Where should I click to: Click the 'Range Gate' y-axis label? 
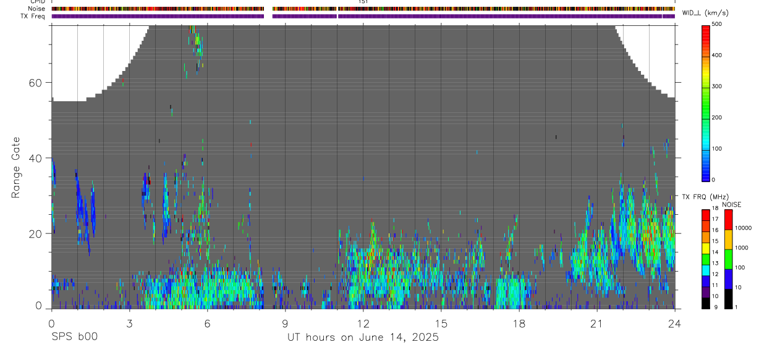(15, 169)
